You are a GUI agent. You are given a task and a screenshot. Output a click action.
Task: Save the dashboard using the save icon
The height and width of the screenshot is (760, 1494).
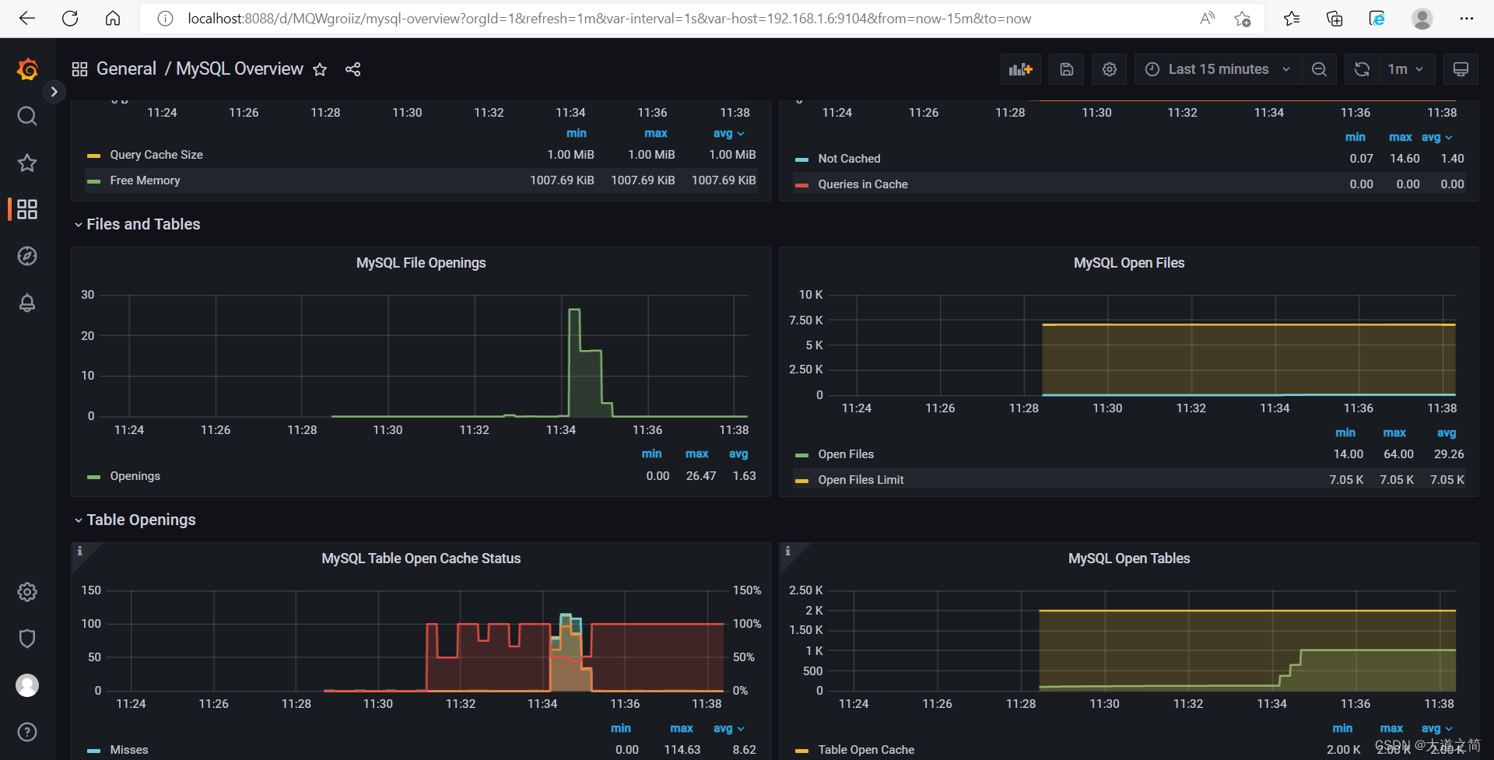coord(1066,69)
